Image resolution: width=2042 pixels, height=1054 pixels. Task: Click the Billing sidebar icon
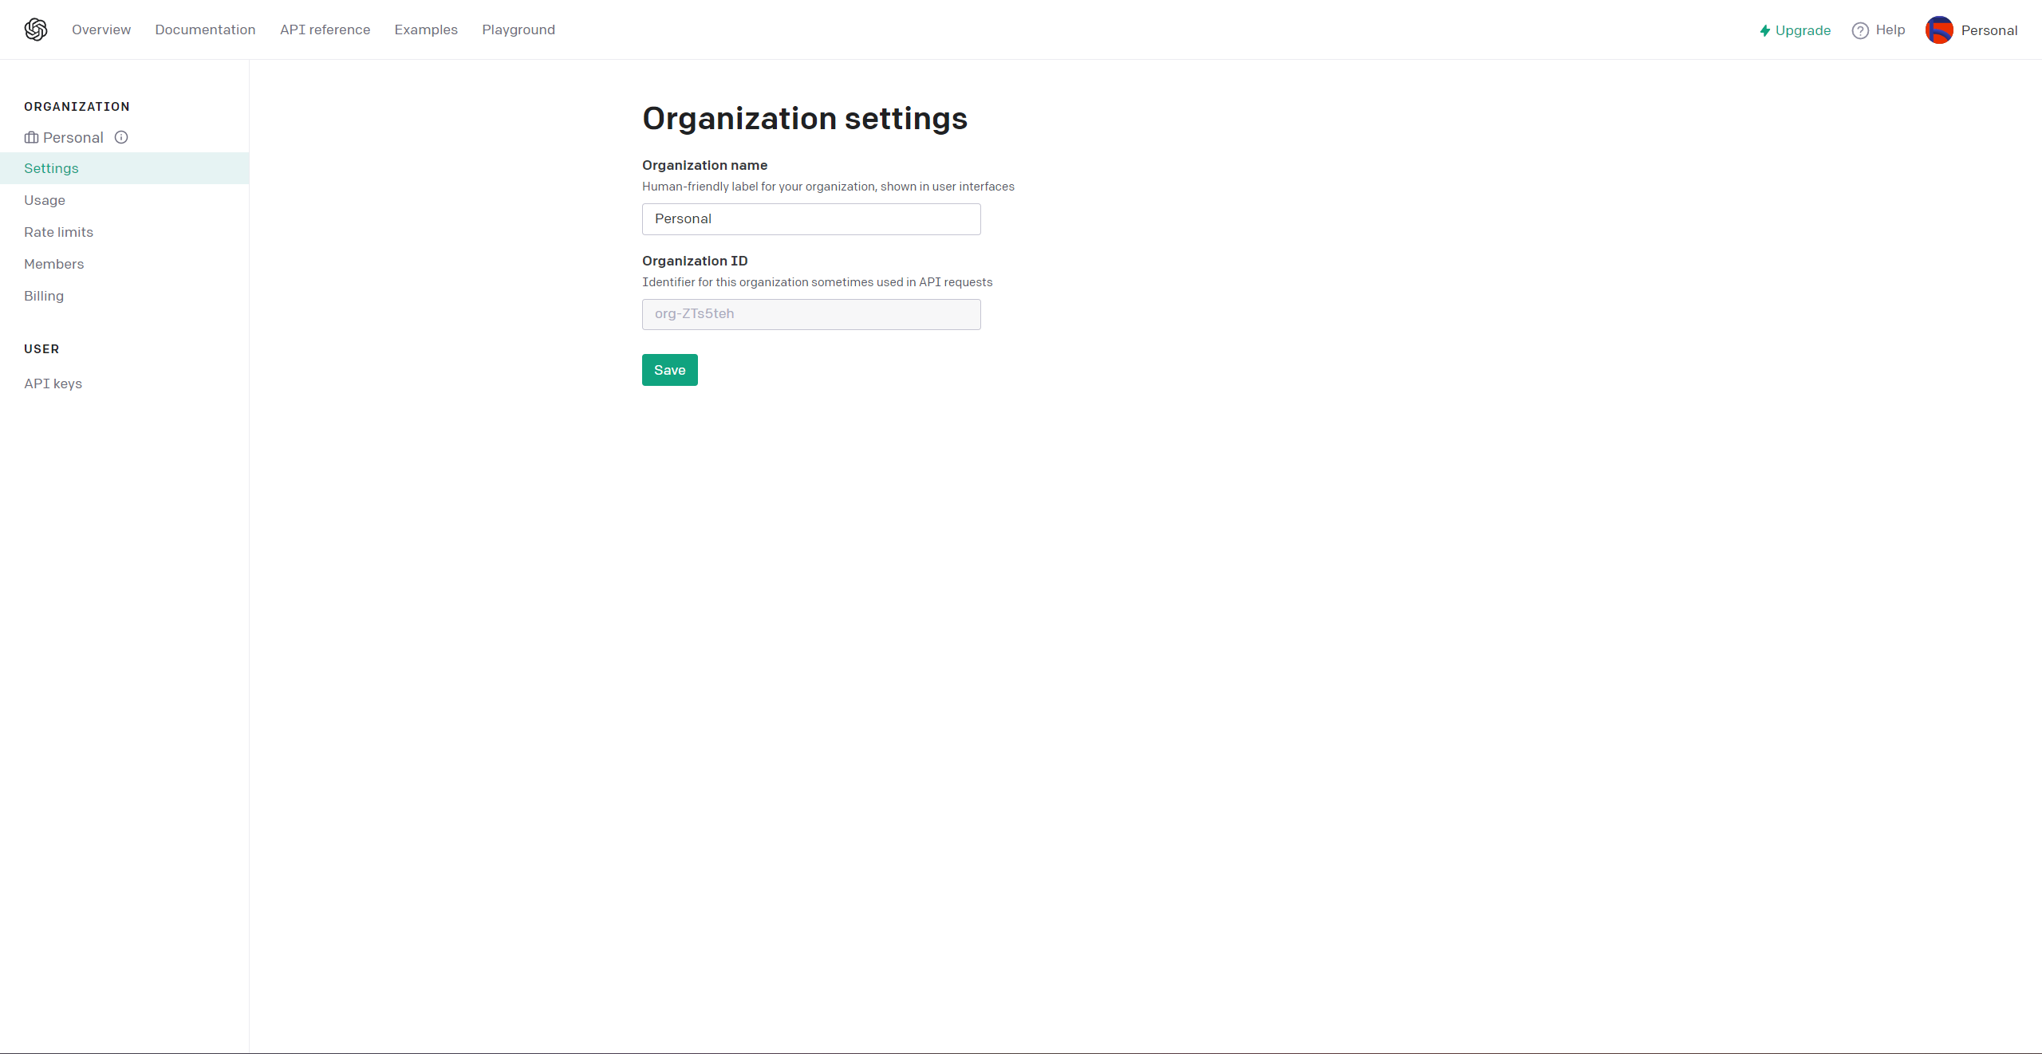[43, 294]
